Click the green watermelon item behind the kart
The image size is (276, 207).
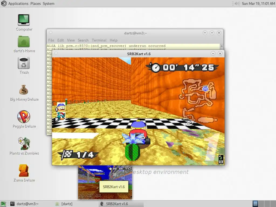(x=132, y=152)
